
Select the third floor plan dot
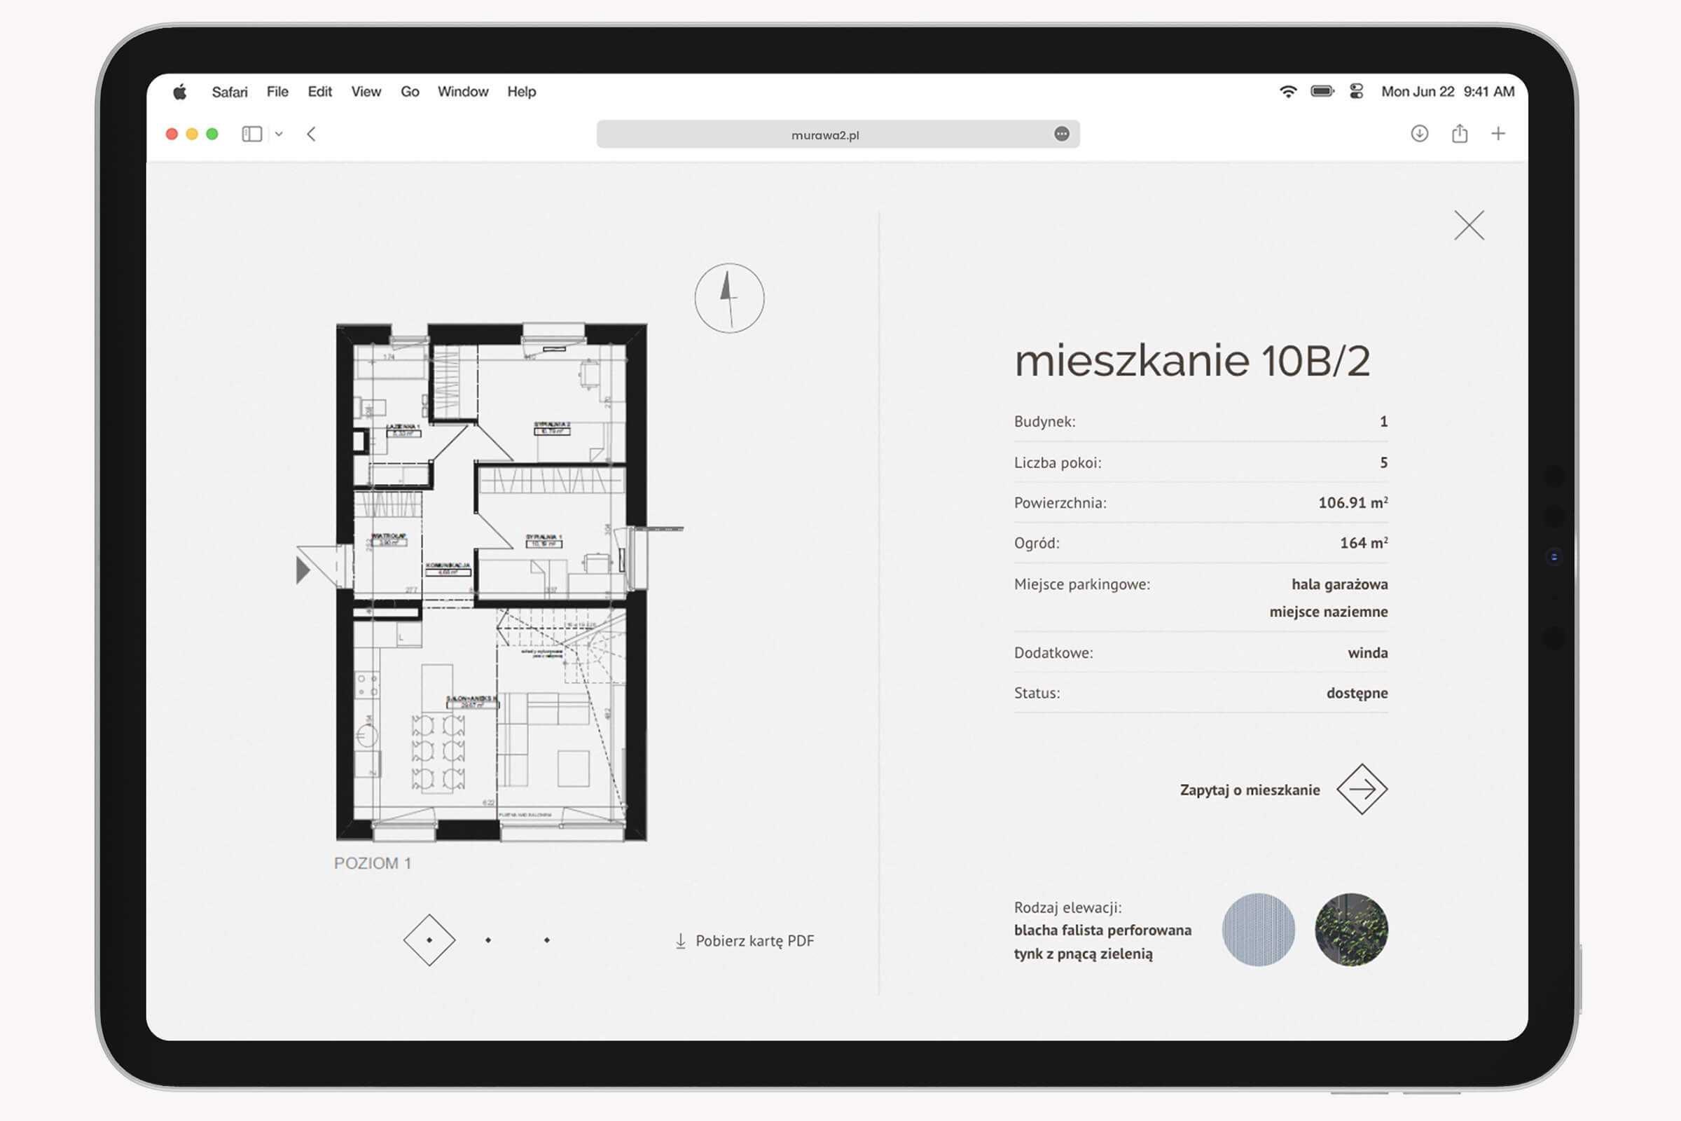pos(547,940)
